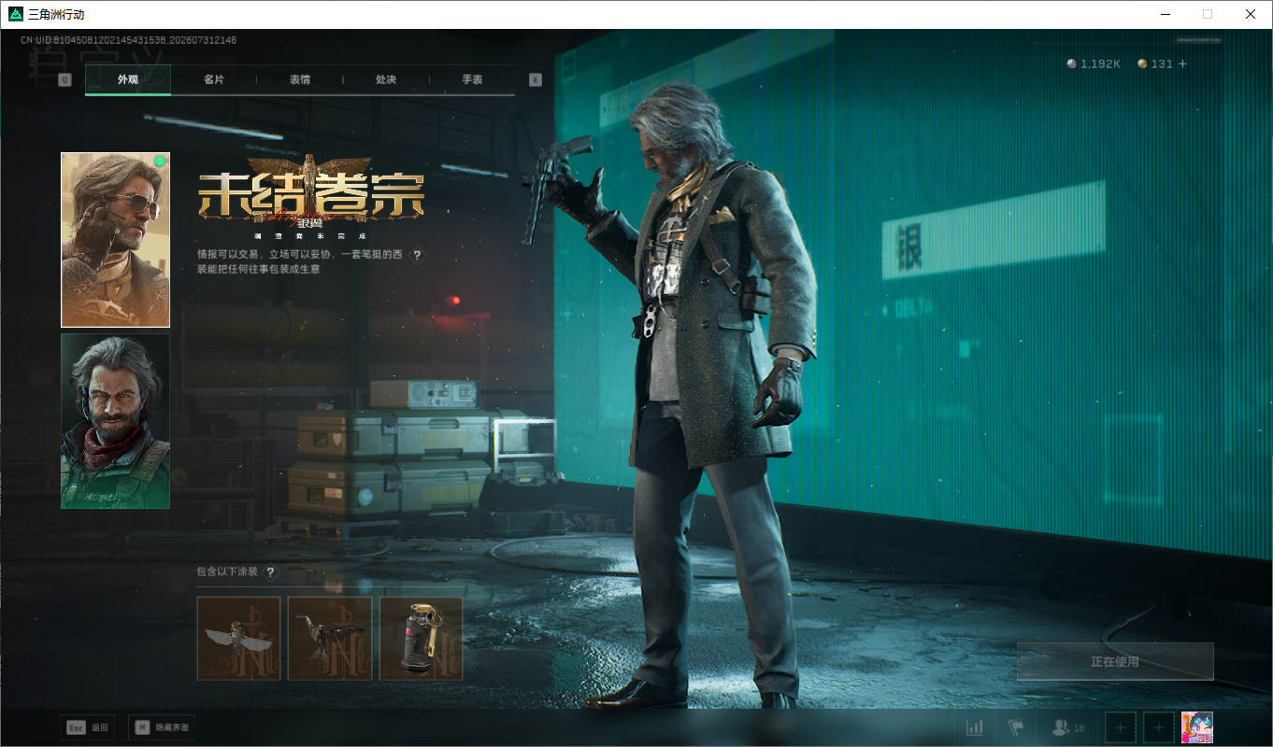Click the E next-tab key icon
1273x747 pixels.
tap(536, 79)
